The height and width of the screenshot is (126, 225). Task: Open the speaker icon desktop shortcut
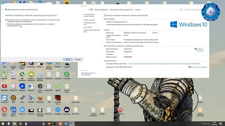coord(40,87)
